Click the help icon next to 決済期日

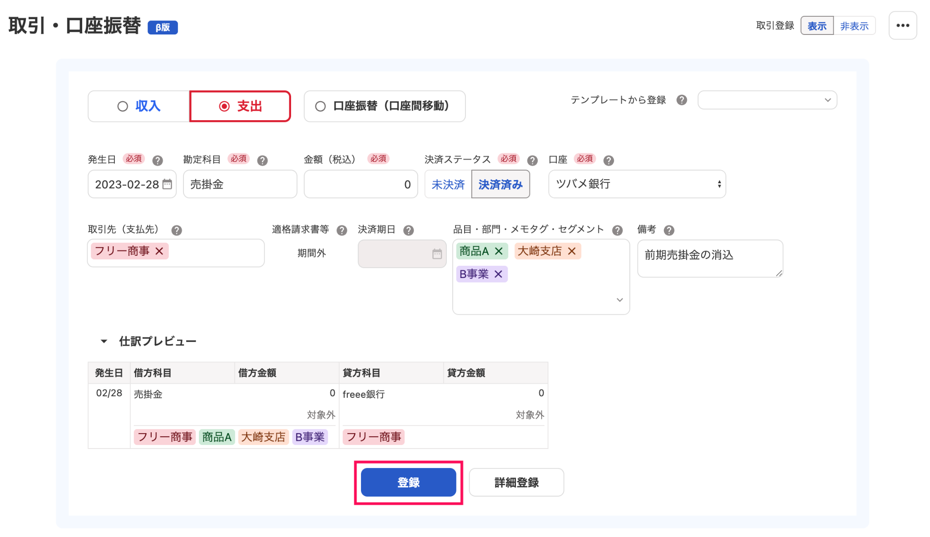[x=408, y=230]
